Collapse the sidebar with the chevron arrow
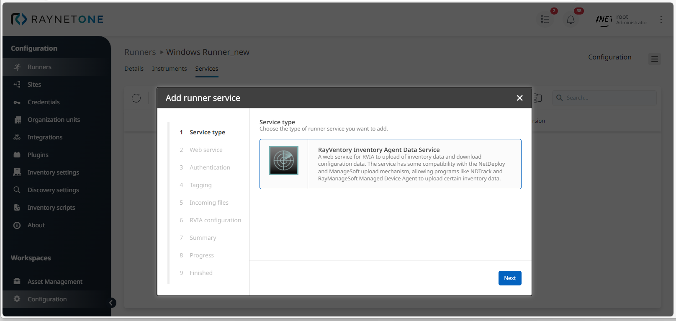This screenshot has height=321, width=676. coord(111,303)
